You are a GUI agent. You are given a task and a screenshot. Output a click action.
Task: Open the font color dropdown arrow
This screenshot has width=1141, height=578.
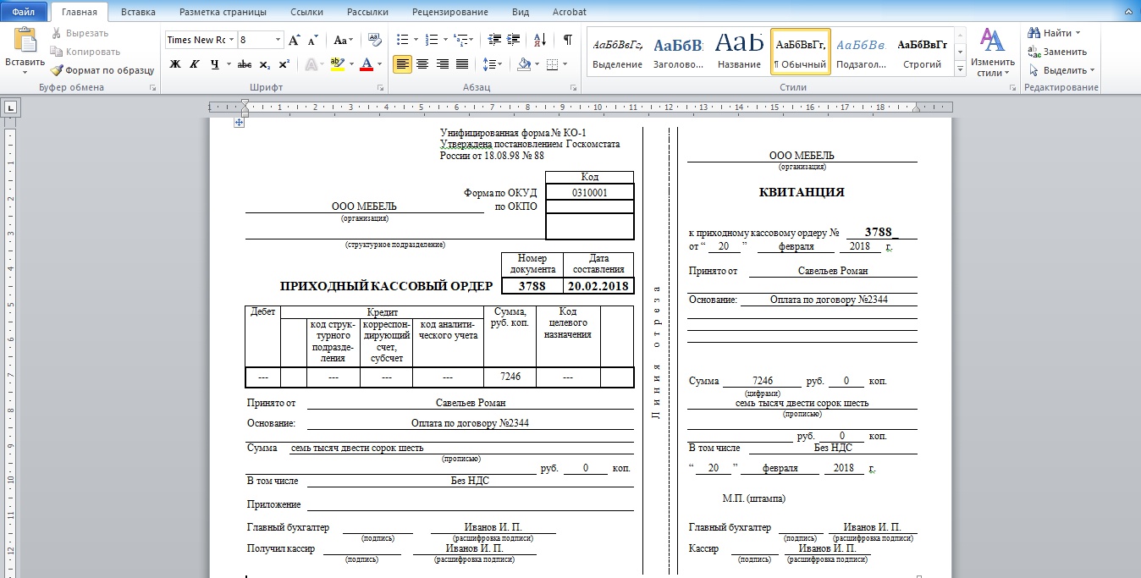click(379, 64)
